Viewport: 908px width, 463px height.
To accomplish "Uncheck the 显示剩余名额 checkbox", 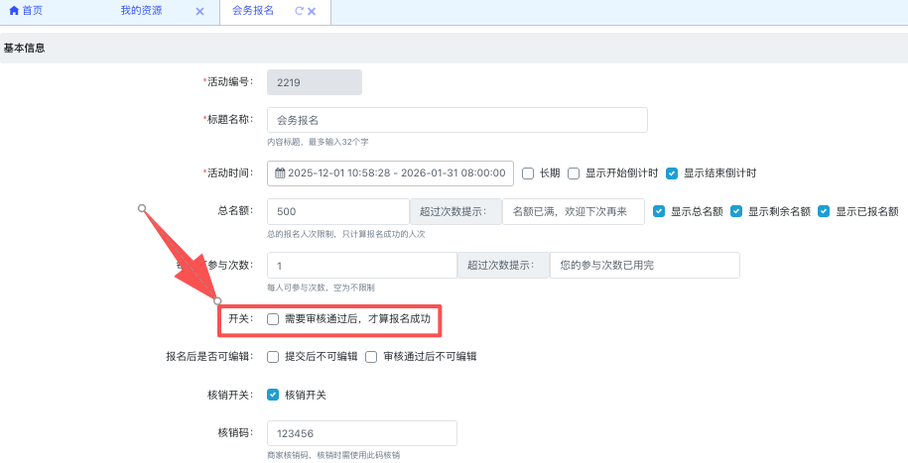I will pyautogui.click(x=736, y=211).
